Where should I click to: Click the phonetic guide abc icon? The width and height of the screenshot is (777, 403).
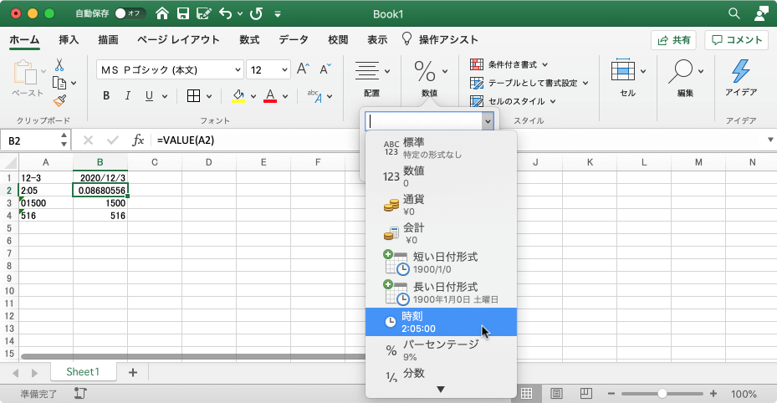point(314,95)
